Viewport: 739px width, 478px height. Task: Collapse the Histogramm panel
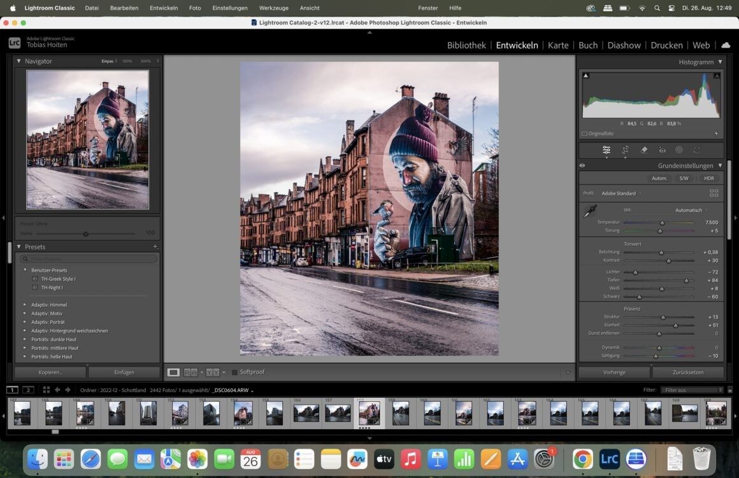click(x=720, y=62)
